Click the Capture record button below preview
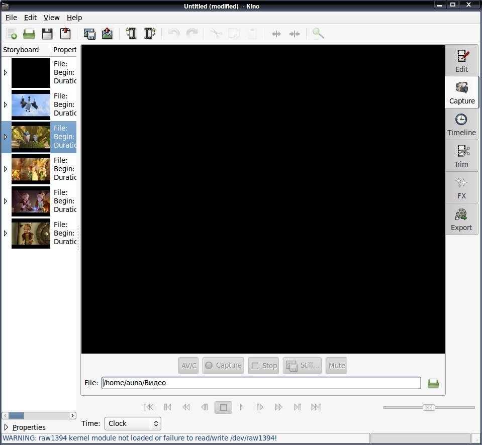 224,366
